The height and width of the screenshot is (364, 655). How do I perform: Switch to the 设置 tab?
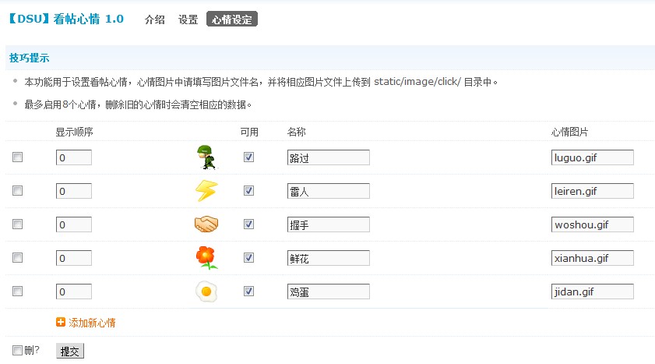coord(188,19)
